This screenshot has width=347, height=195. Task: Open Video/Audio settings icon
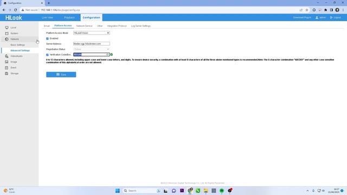pyautogui.click(x=7, y=56)
